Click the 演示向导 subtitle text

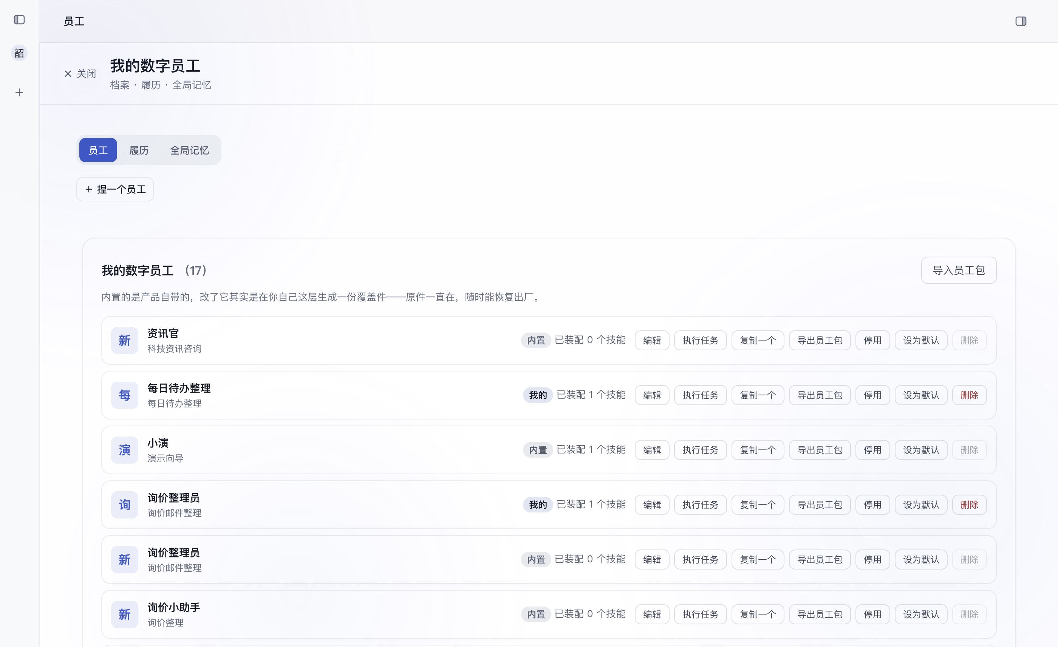coord(166,458)
